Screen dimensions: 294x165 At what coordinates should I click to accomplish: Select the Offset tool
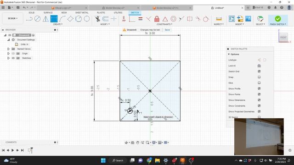[106, 19]
